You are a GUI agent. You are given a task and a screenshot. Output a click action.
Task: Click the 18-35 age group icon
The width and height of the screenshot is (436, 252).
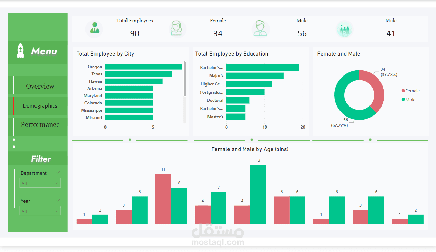coord(344,29)
